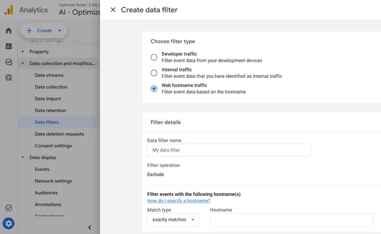Go to Data import
This screenshot has height=234, width=381.
pyautogui.click(x=48, y=99)
